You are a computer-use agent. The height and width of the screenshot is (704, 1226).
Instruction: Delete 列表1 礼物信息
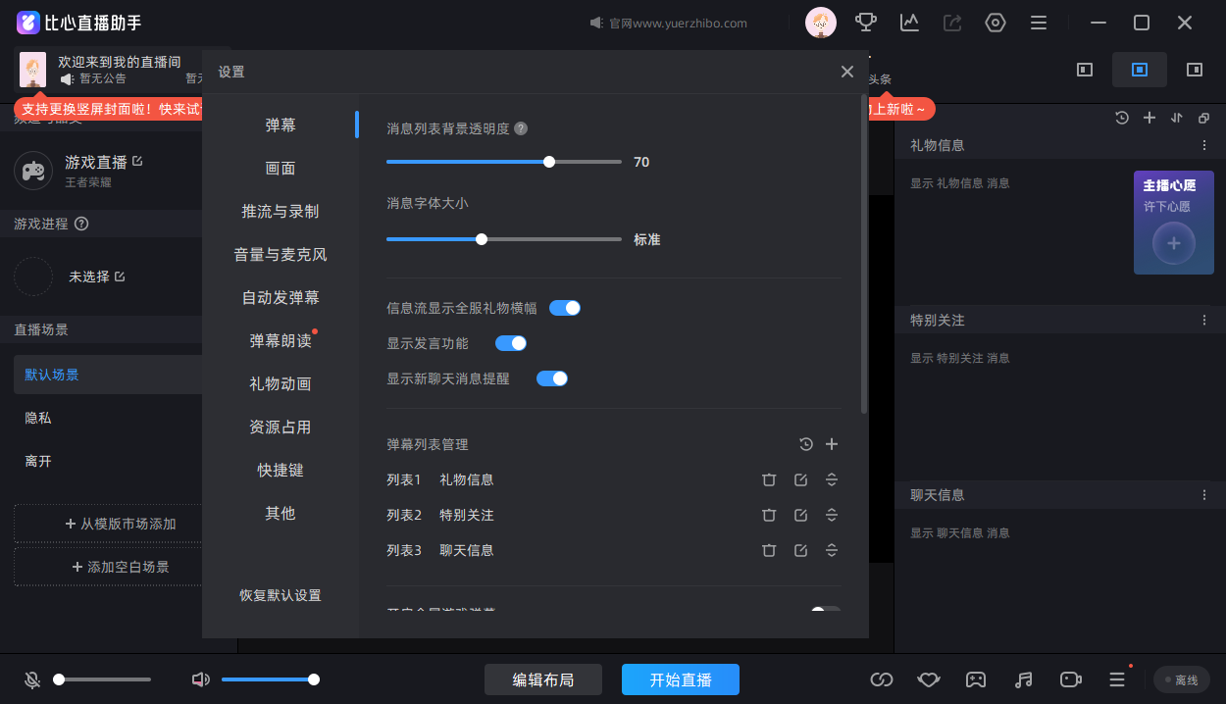pos(769,479)
